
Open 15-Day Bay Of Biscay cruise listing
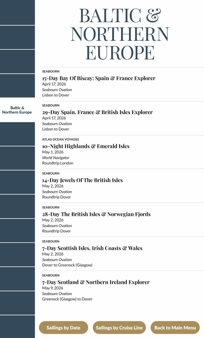(x=99, y=78)
